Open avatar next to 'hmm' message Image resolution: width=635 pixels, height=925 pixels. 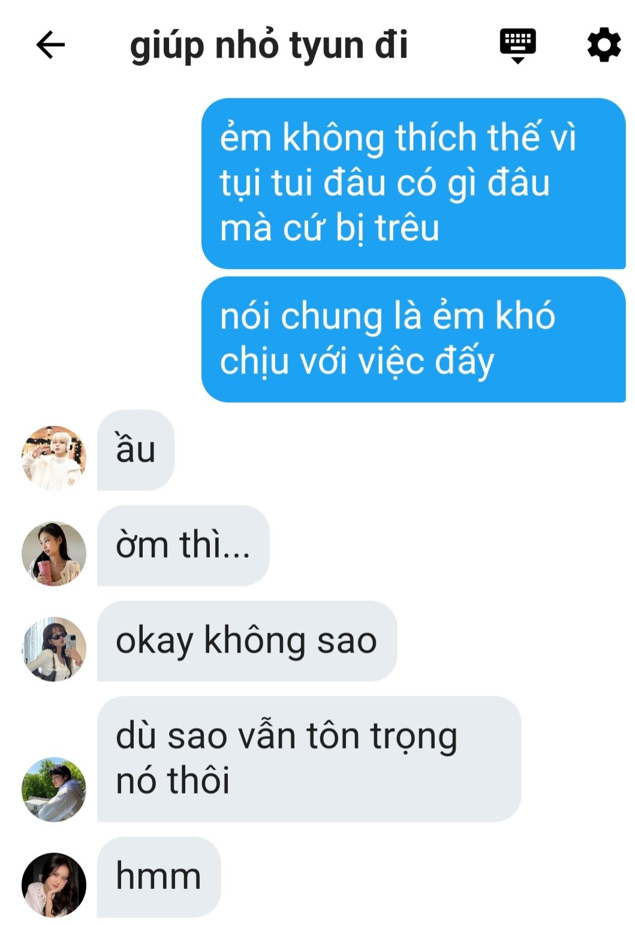54,885
